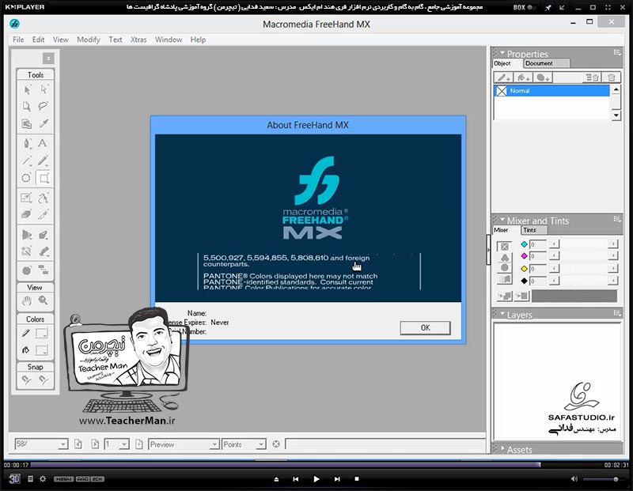Switch mixer to CMYK mode button
Viewport: 633px width, 491px height.
tap(505, 247)
